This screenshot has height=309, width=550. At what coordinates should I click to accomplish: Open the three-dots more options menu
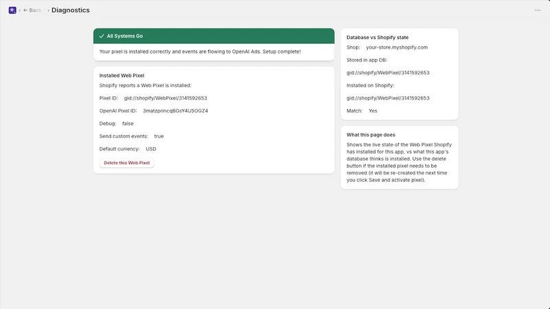(538, 10)
